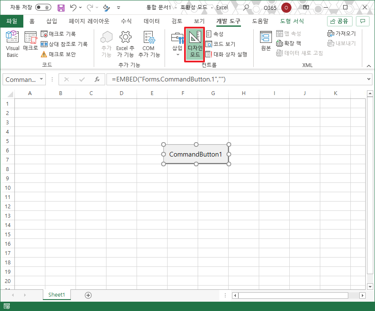The width and height of the screenshot is (375, 311).
Task: Expand the formula bar with the arrow
Action: click(369, 79)
